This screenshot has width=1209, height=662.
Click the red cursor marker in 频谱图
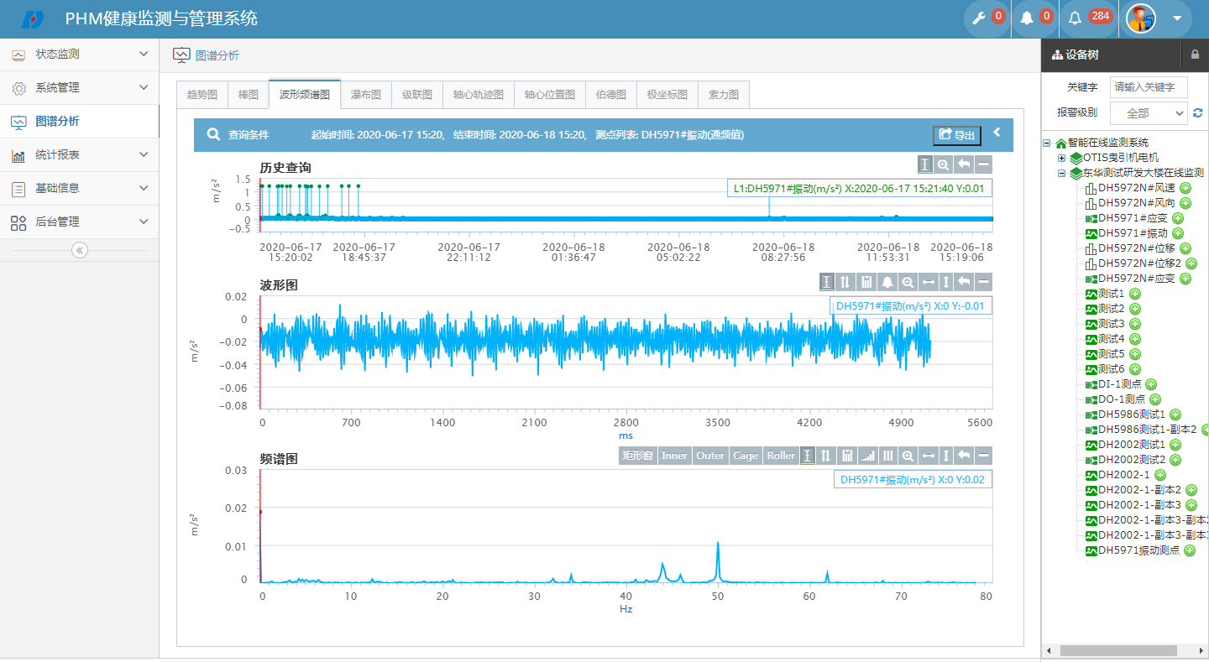pos(260,511)
